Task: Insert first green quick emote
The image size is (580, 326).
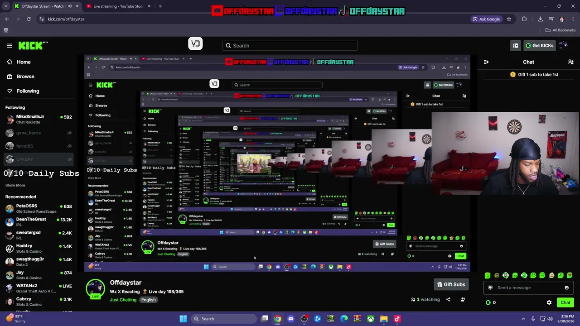Action: (488, 275)
